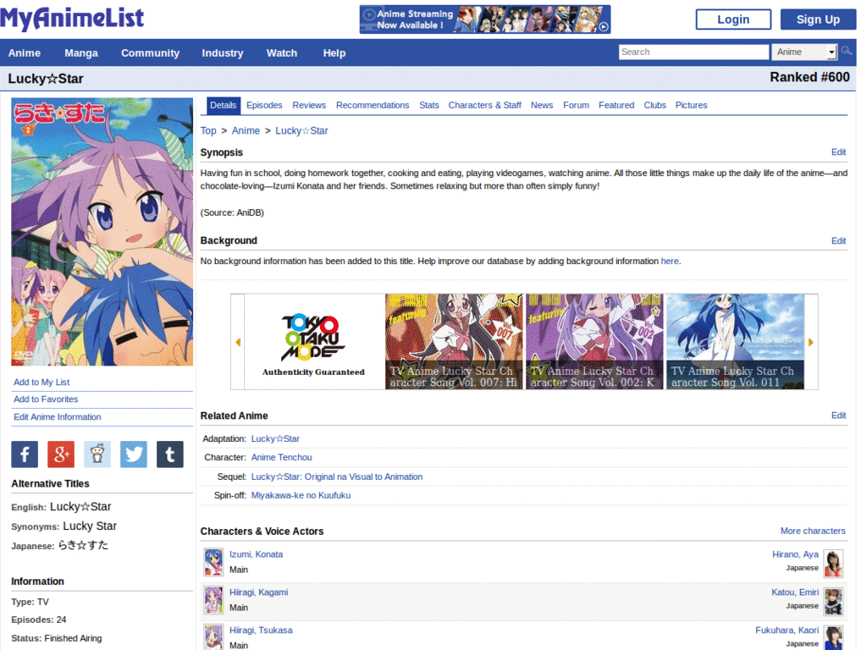This screenshot has width=867, height=650.
Task: Open the Community menu
Action: coord(150,52)
